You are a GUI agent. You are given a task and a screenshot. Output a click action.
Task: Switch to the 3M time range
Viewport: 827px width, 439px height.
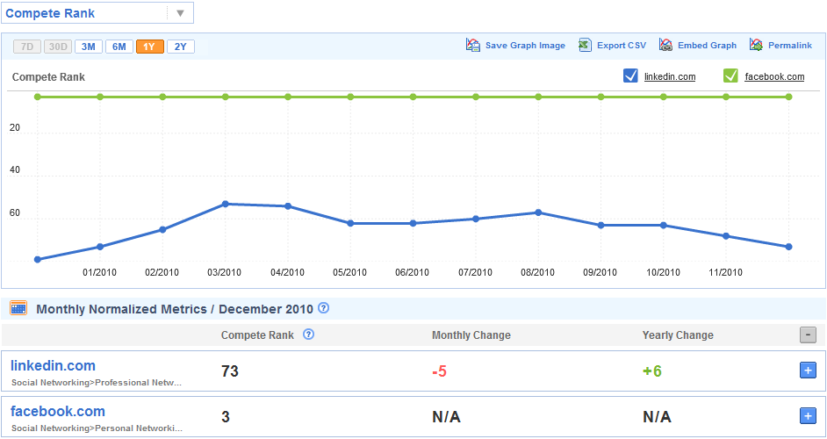point(88,47)
